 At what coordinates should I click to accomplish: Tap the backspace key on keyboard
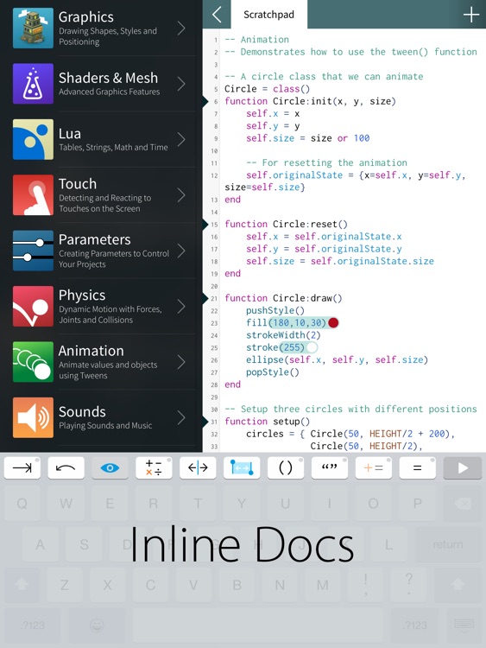click(462, 504)
